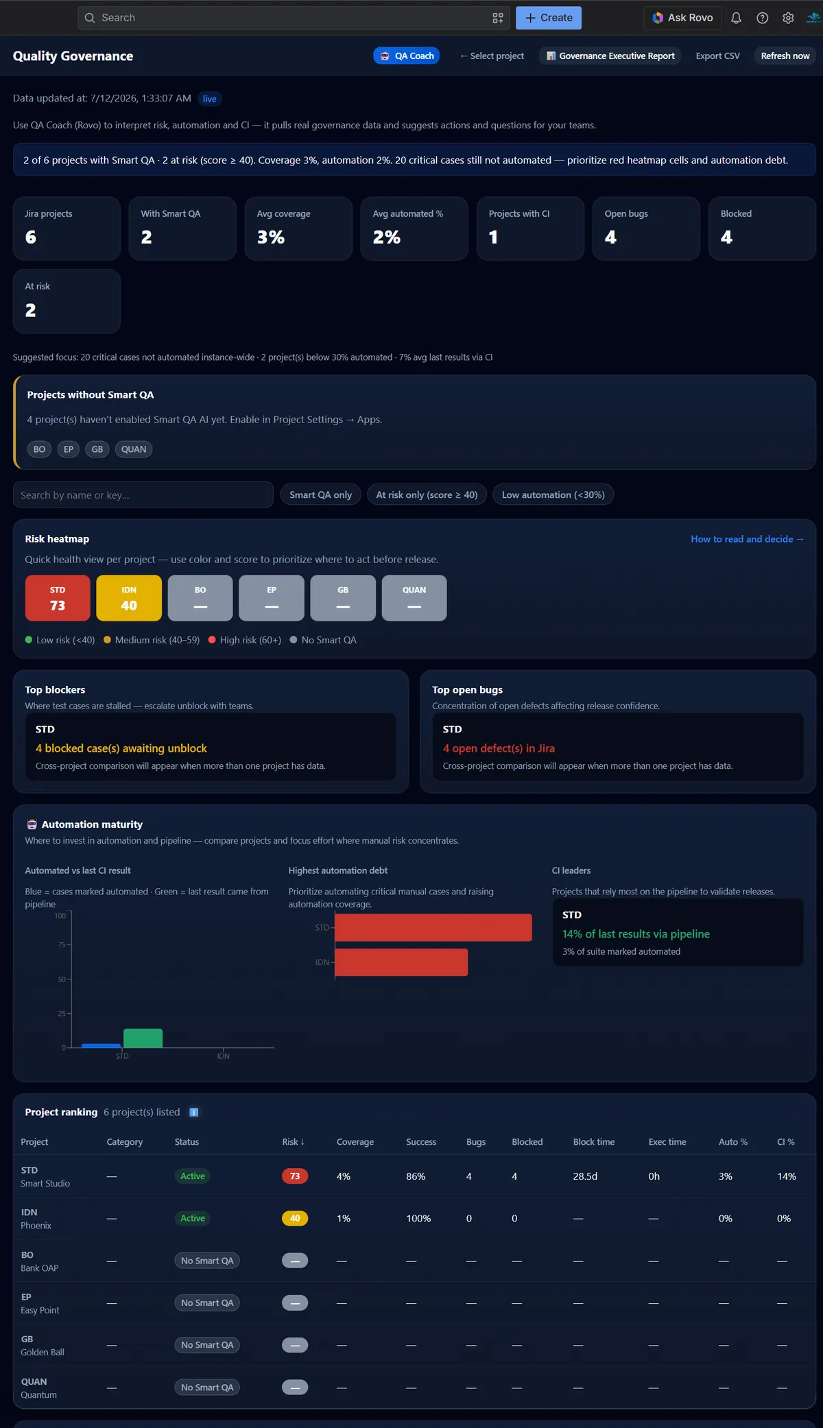The width and height of the screenshot is (823, 1428).
Task: Click the search bar filter icon
Action: (498, 18)
